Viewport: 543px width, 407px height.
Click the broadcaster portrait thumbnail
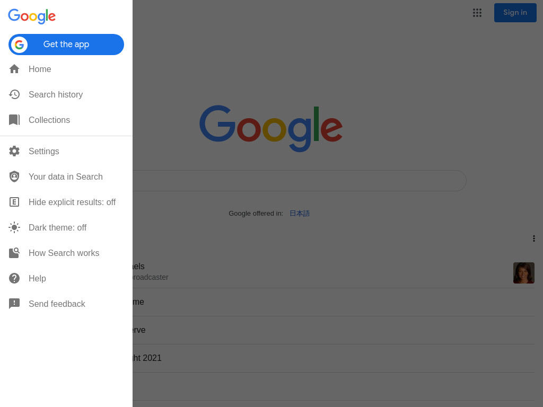[x=523, y=273]
